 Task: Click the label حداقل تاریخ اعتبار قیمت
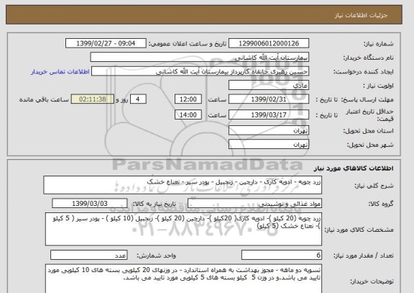369,115
